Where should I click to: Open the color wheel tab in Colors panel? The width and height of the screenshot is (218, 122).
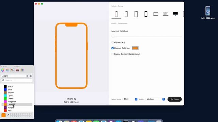3,70
